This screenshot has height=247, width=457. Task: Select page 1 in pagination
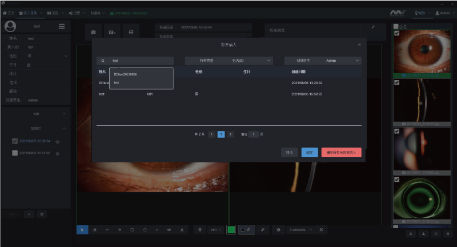click(221, 134)
